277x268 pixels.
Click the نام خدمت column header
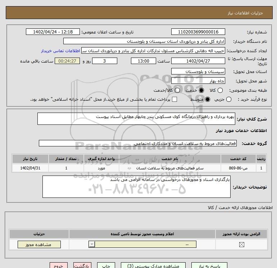(x=170, y=159)
